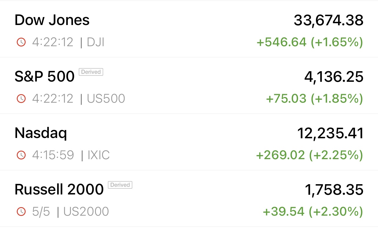Tap the Derived badge next to S&P 500

coord(91,72)
